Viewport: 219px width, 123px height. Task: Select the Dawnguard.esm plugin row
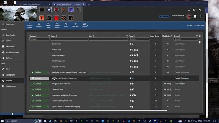point(114,55)
